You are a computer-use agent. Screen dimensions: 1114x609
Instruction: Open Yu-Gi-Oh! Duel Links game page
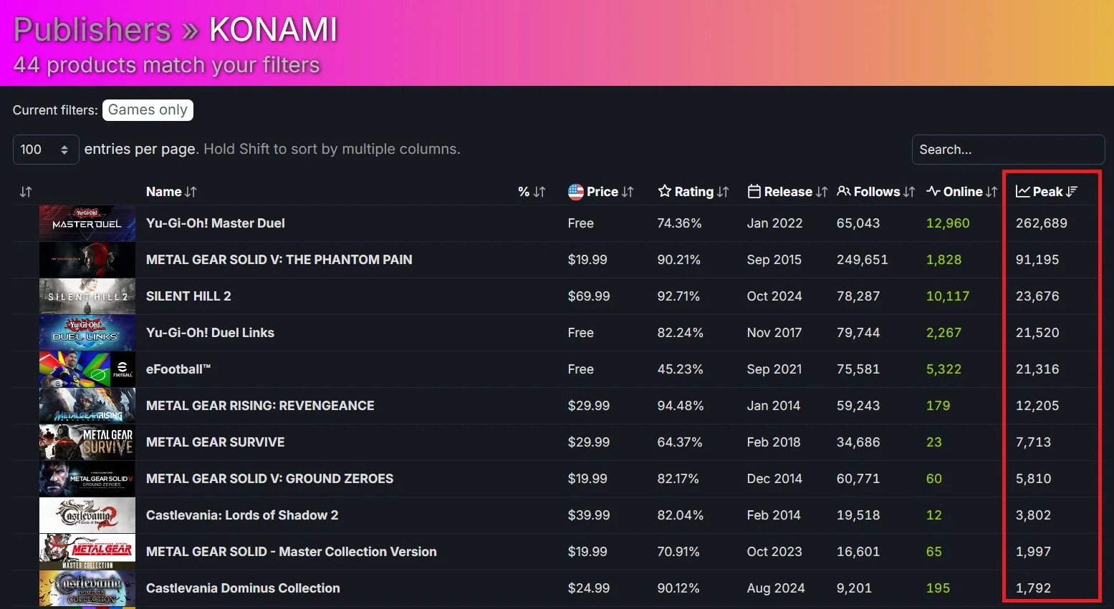coord(210,333)
